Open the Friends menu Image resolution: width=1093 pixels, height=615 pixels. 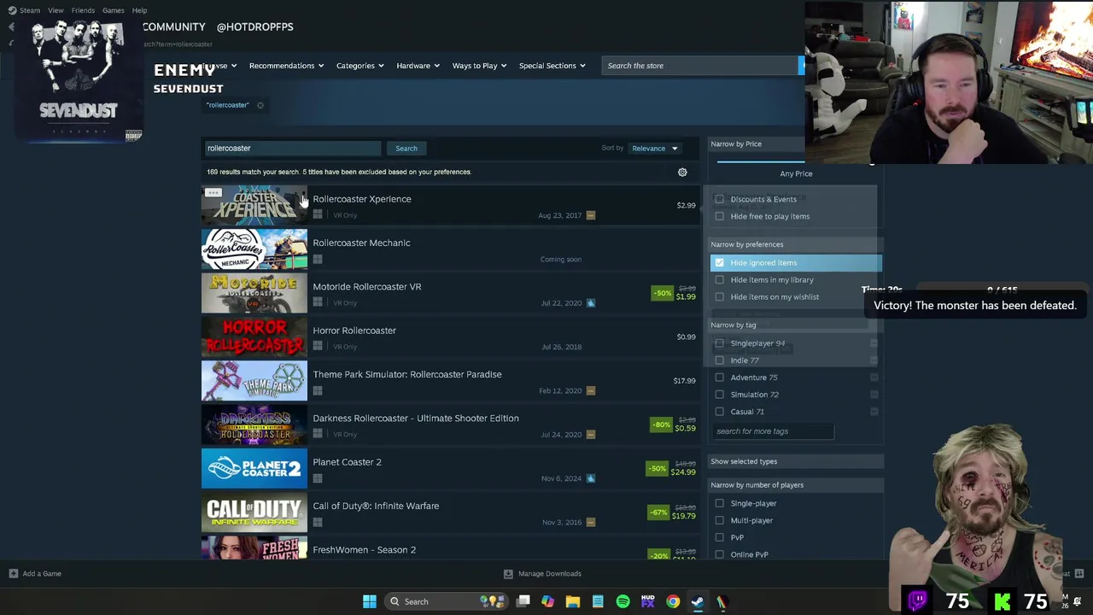pos(83,10)
